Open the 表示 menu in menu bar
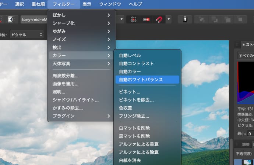The image size is (254, 165). (87, 4)
